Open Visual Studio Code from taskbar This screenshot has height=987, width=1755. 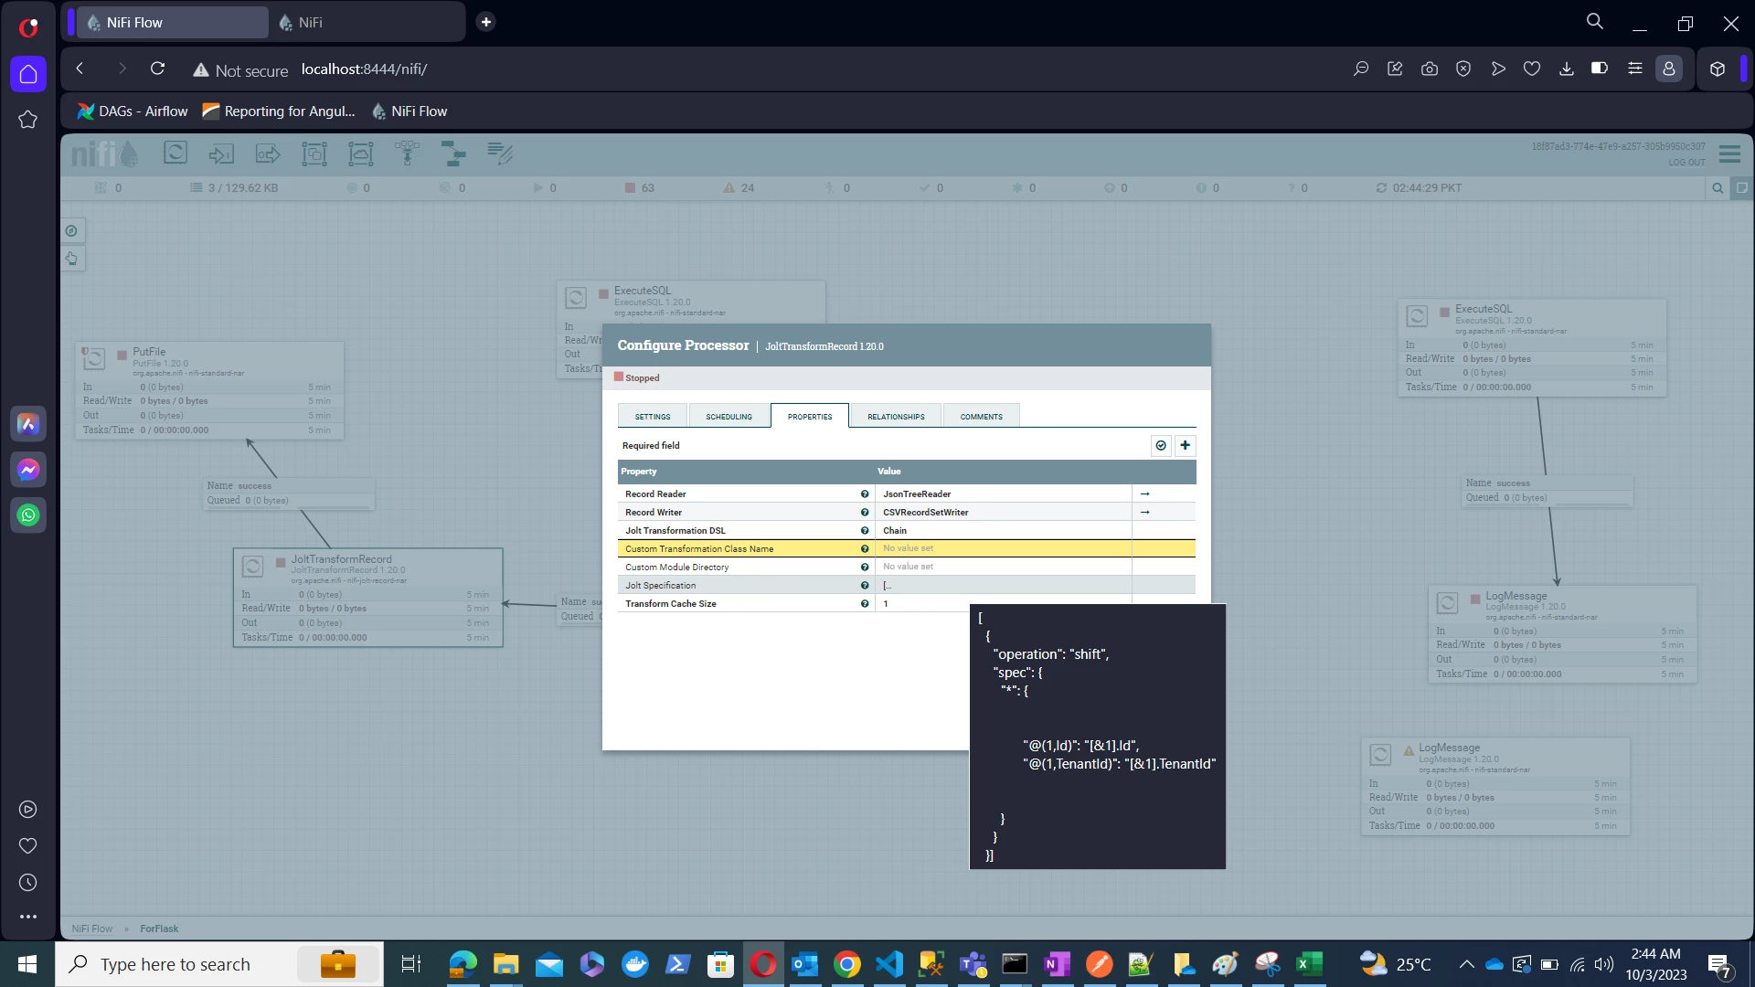tap(889, 964)
